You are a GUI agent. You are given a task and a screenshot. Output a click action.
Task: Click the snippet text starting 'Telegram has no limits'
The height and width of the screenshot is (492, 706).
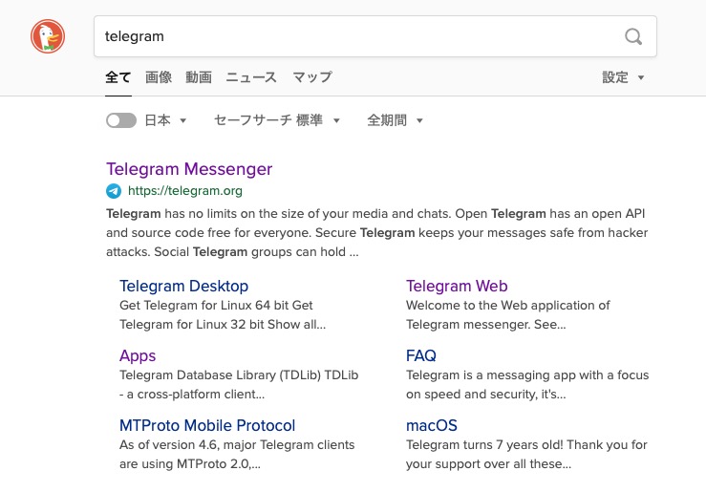point(376,233)
